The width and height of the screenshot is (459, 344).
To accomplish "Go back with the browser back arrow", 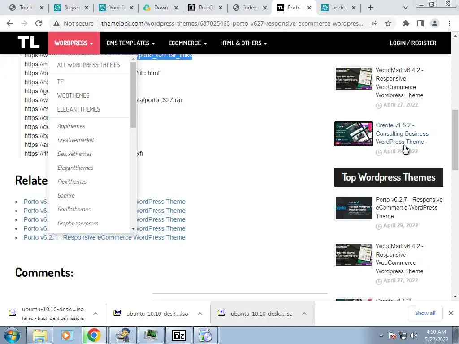I will 10,23.
